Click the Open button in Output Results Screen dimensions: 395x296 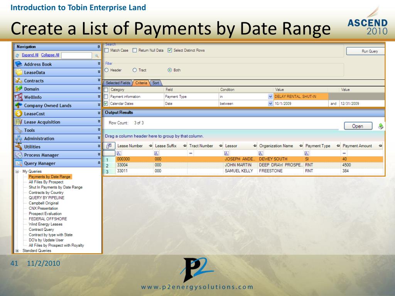[358, 126]
